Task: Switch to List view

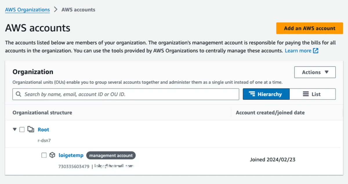Action: [x=313, y=94]
